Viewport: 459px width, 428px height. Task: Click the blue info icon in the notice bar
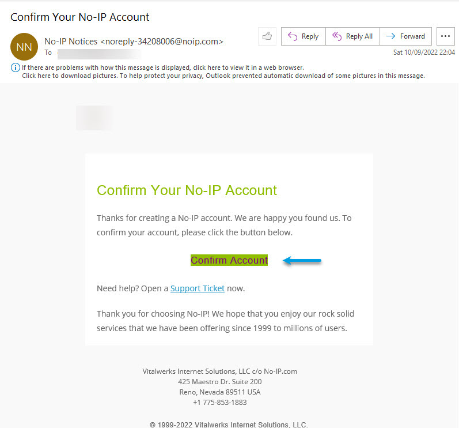pos(16,67)
